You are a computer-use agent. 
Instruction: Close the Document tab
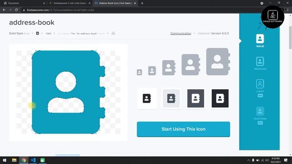[x=44, y=3]
